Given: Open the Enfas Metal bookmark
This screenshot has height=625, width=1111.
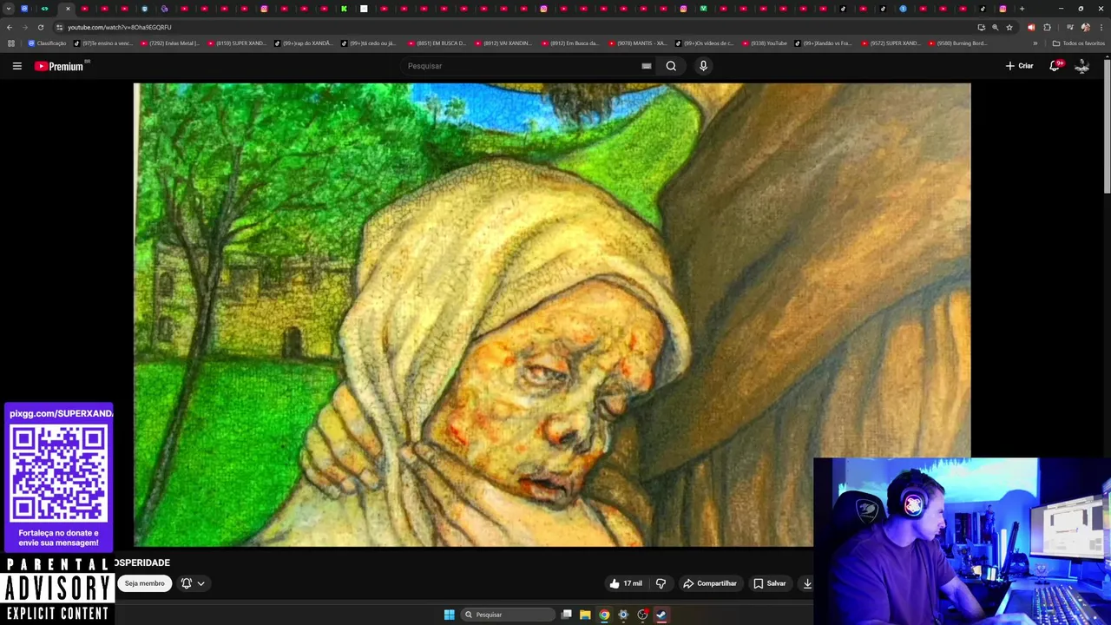Looking at the screenshot, I should [170, 43].
